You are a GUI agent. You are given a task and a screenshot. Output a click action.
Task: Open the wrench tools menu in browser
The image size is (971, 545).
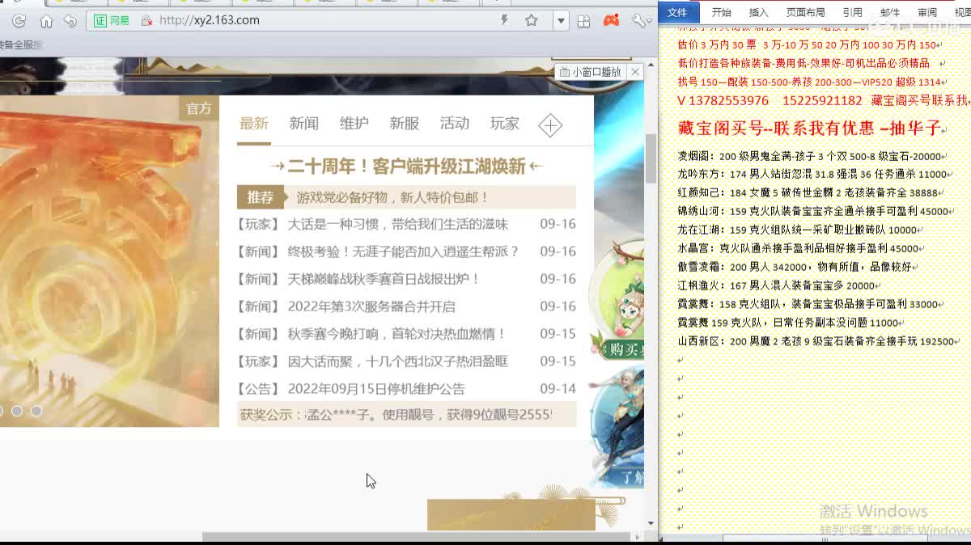point(639,20)
